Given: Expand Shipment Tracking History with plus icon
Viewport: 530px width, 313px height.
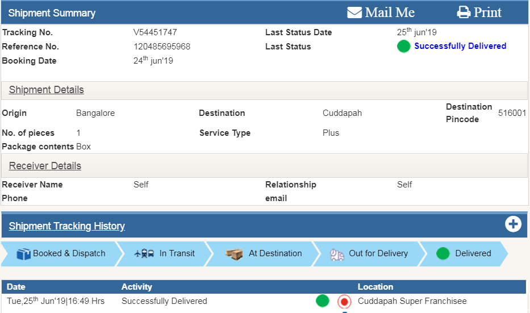Looking at the screenshot, I should (513, 224).
